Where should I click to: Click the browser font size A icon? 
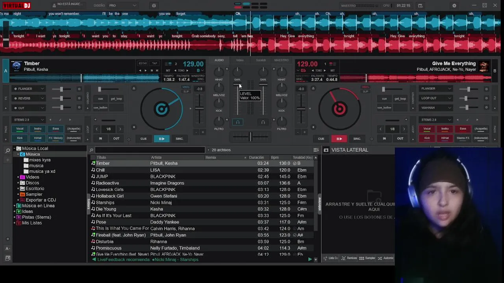(x=7, y=248)
